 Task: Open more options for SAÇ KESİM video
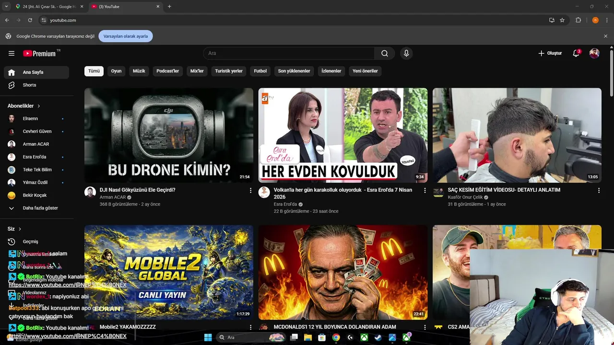point(599,190)
